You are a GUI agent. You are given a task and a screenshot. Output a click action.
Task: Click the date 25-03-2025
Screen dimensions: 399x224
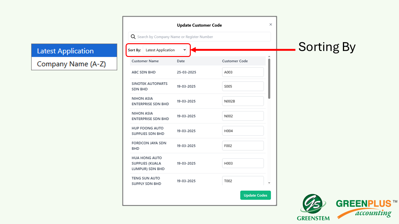(186, 72)
